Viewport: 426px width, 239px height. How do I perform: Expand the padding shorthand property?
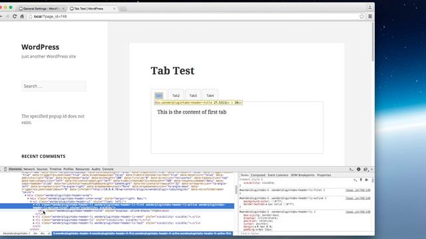tap(256, 230)
